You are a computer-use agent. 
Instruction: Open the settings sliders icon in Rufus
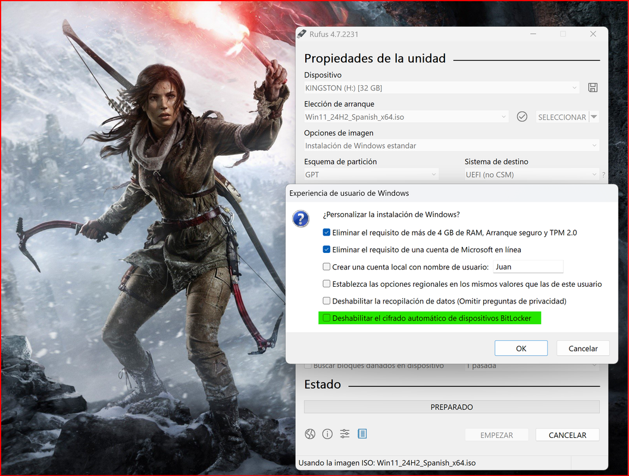[345, 434]
